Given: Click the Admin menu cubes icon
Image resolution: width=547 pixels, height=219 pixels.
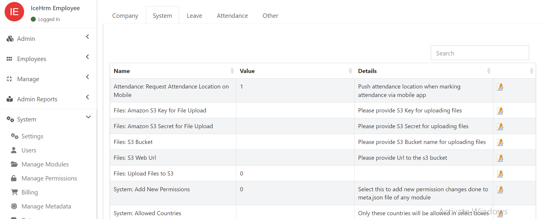Looking at the screenshot, I should point(10,39).
